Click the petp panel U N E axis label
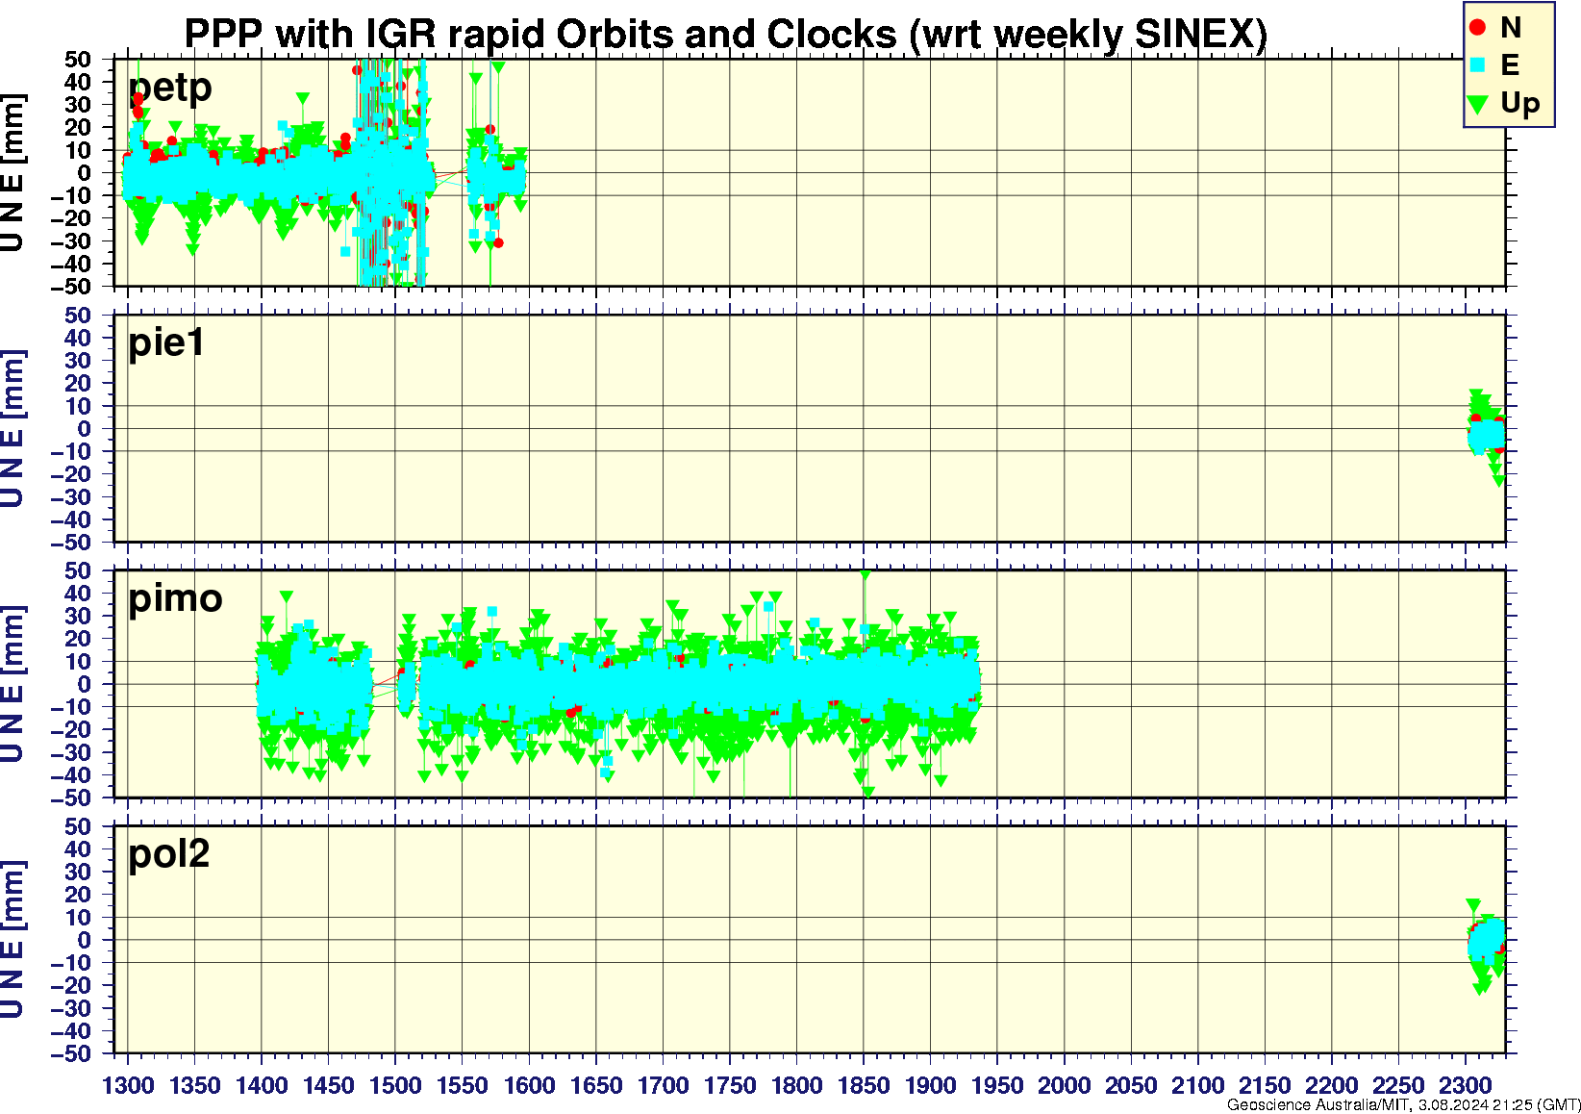This screenshot has width=1581, height=1114. pyautogui.click(x=13, y=173)
